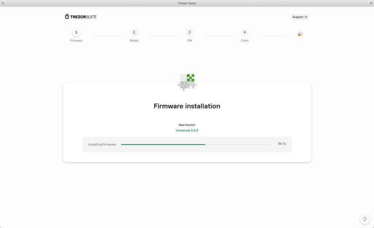Click the Trezor Suite title bar text
The image size is (374, 228).
click(x=187, y=3)
